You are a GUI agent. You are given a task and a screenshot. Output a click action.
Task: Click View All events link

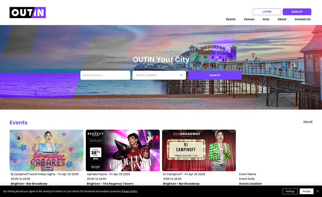(x=308, y=121)
